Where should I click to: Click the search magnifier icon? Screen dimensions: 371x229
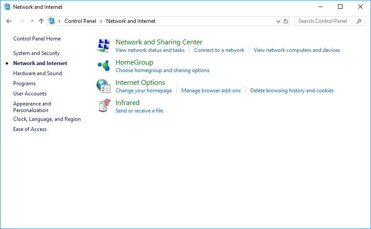359,21
